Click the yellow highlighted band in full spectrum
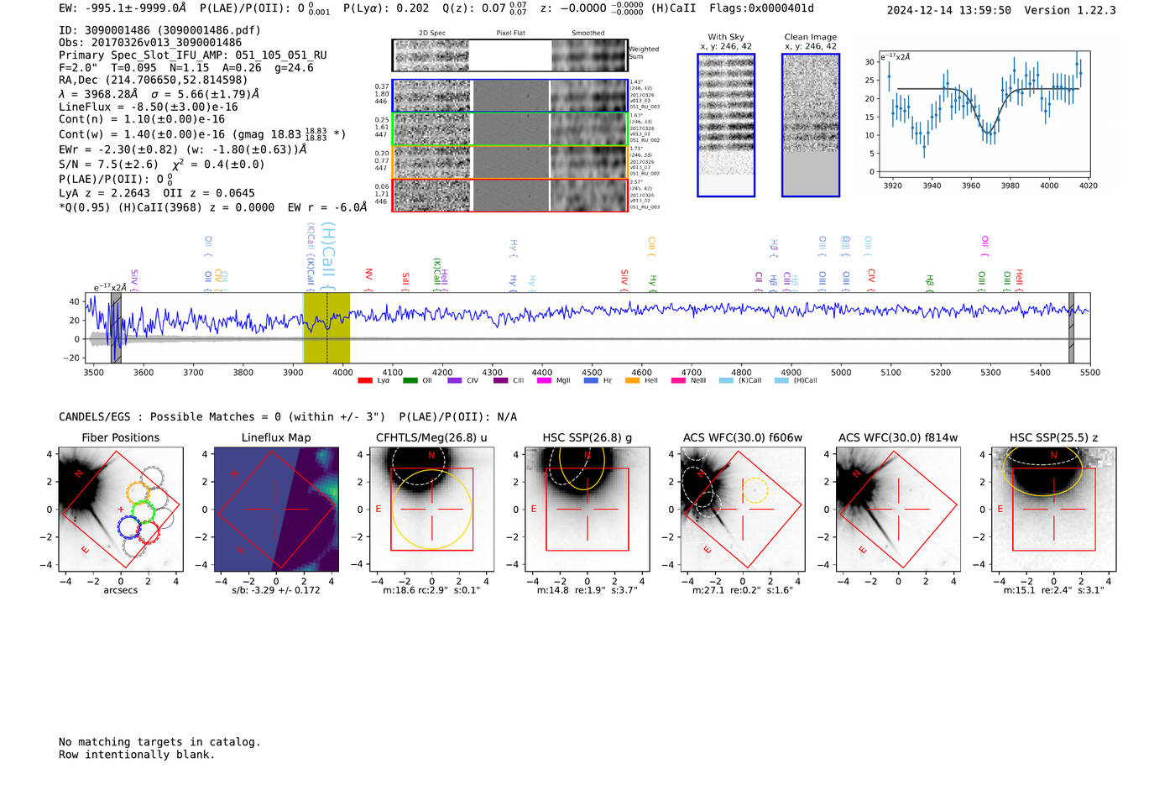1175x800 pixels. tap(326, 328)
